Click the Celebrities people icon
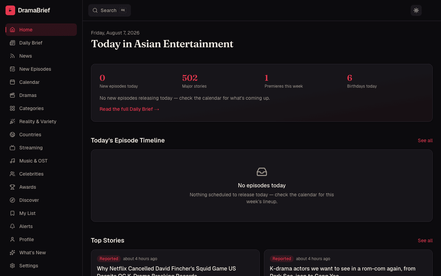 12,174
